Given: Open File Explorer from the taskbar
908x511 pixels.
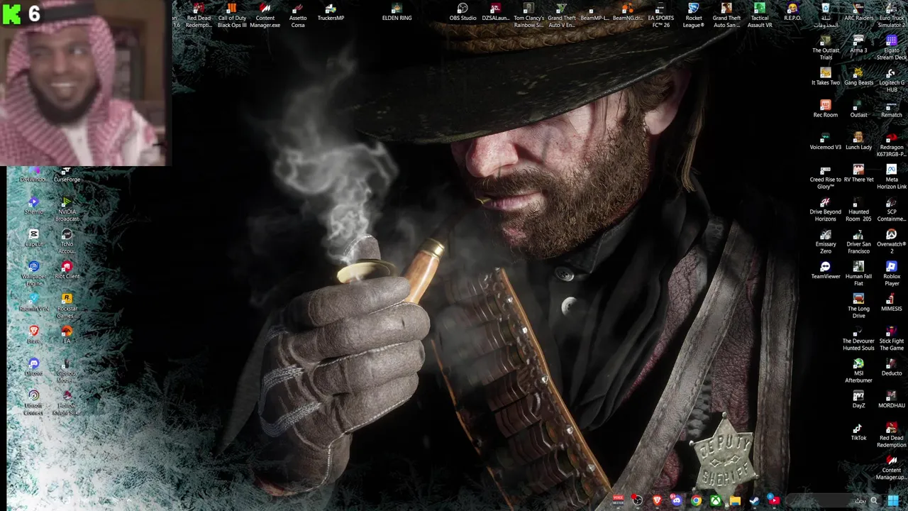Looking at the screenshot, I should (x=735, y=501).
